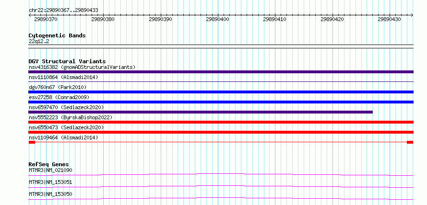Select the dgv760n67 blue variant bar
The width and height of the screenshot is (427, 205).
pos(221,92)
